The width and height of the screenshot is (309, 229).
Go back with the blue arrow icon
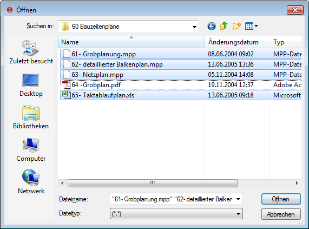click(212, 26)
